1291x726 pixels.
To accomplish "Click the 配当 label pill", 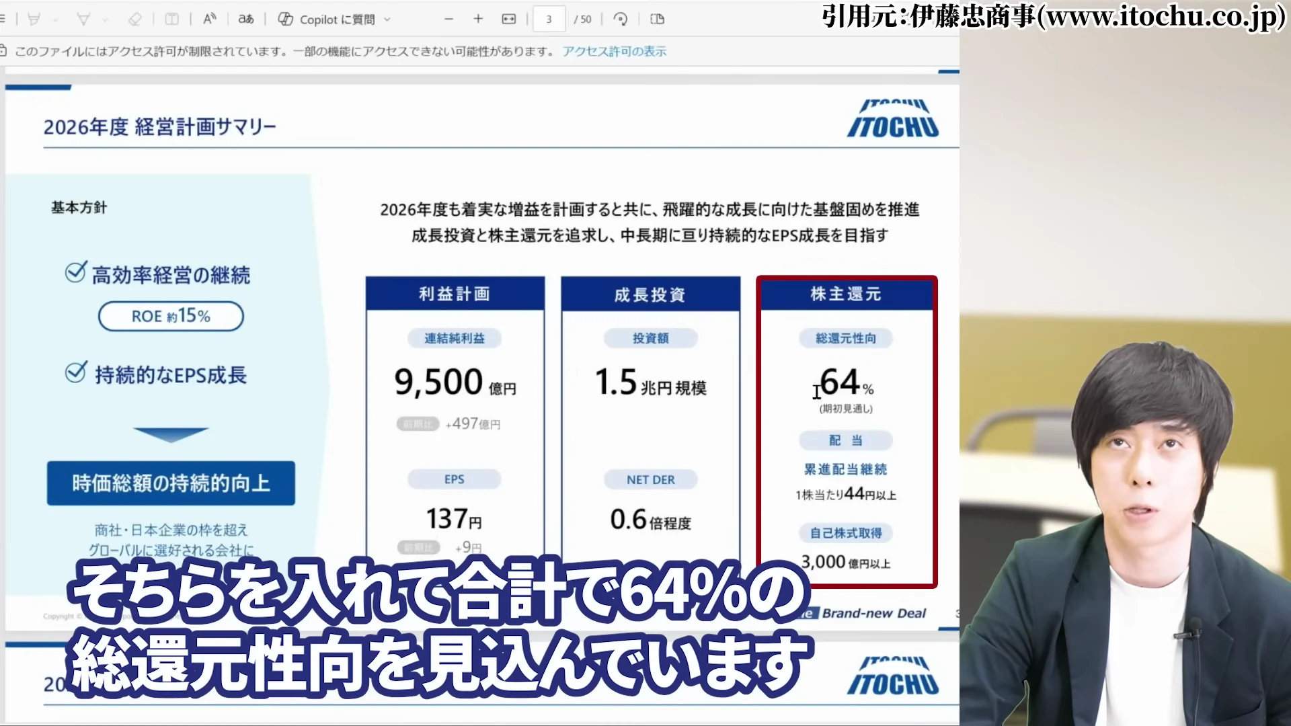I will click(846, 440).
